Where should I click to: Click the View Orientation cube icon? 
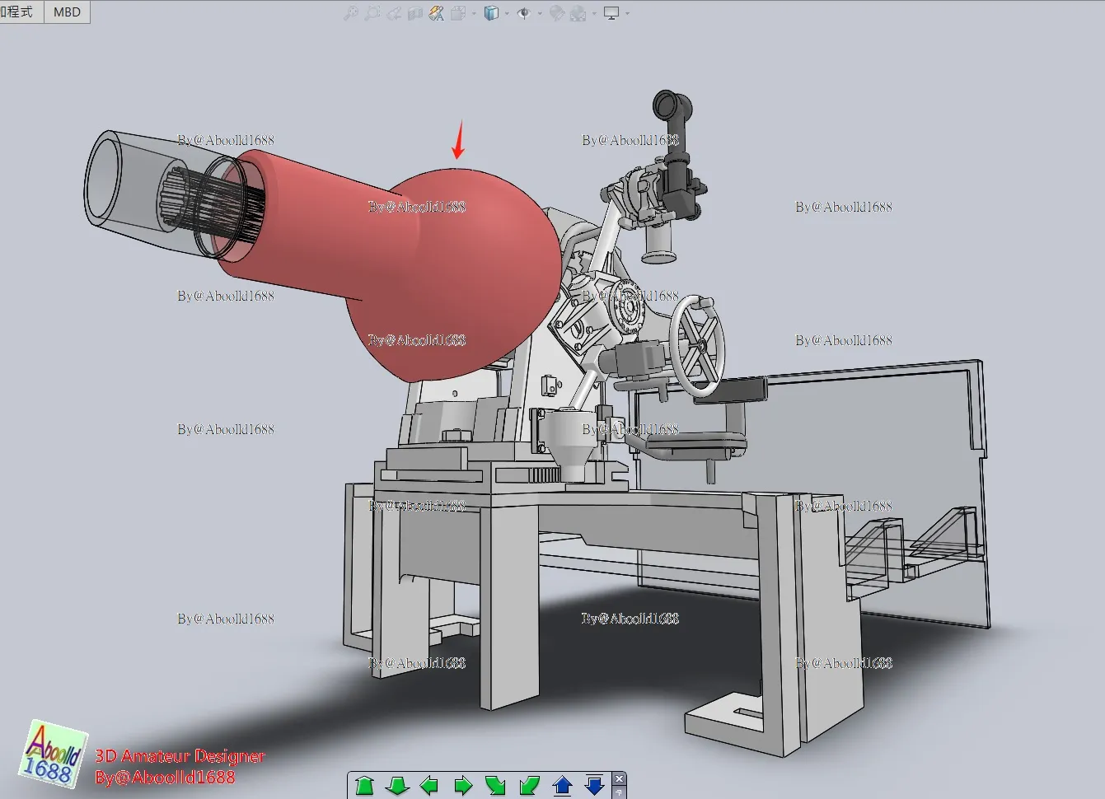458,13
